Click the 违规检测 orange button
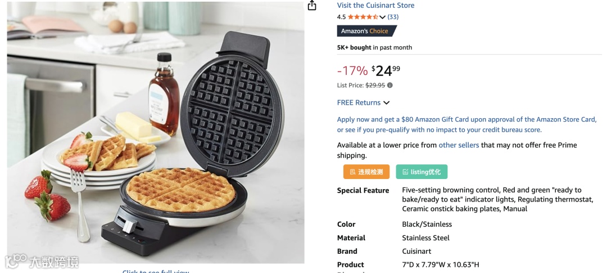The height and width of the screenshot is (273, 607). click(366, 172)
